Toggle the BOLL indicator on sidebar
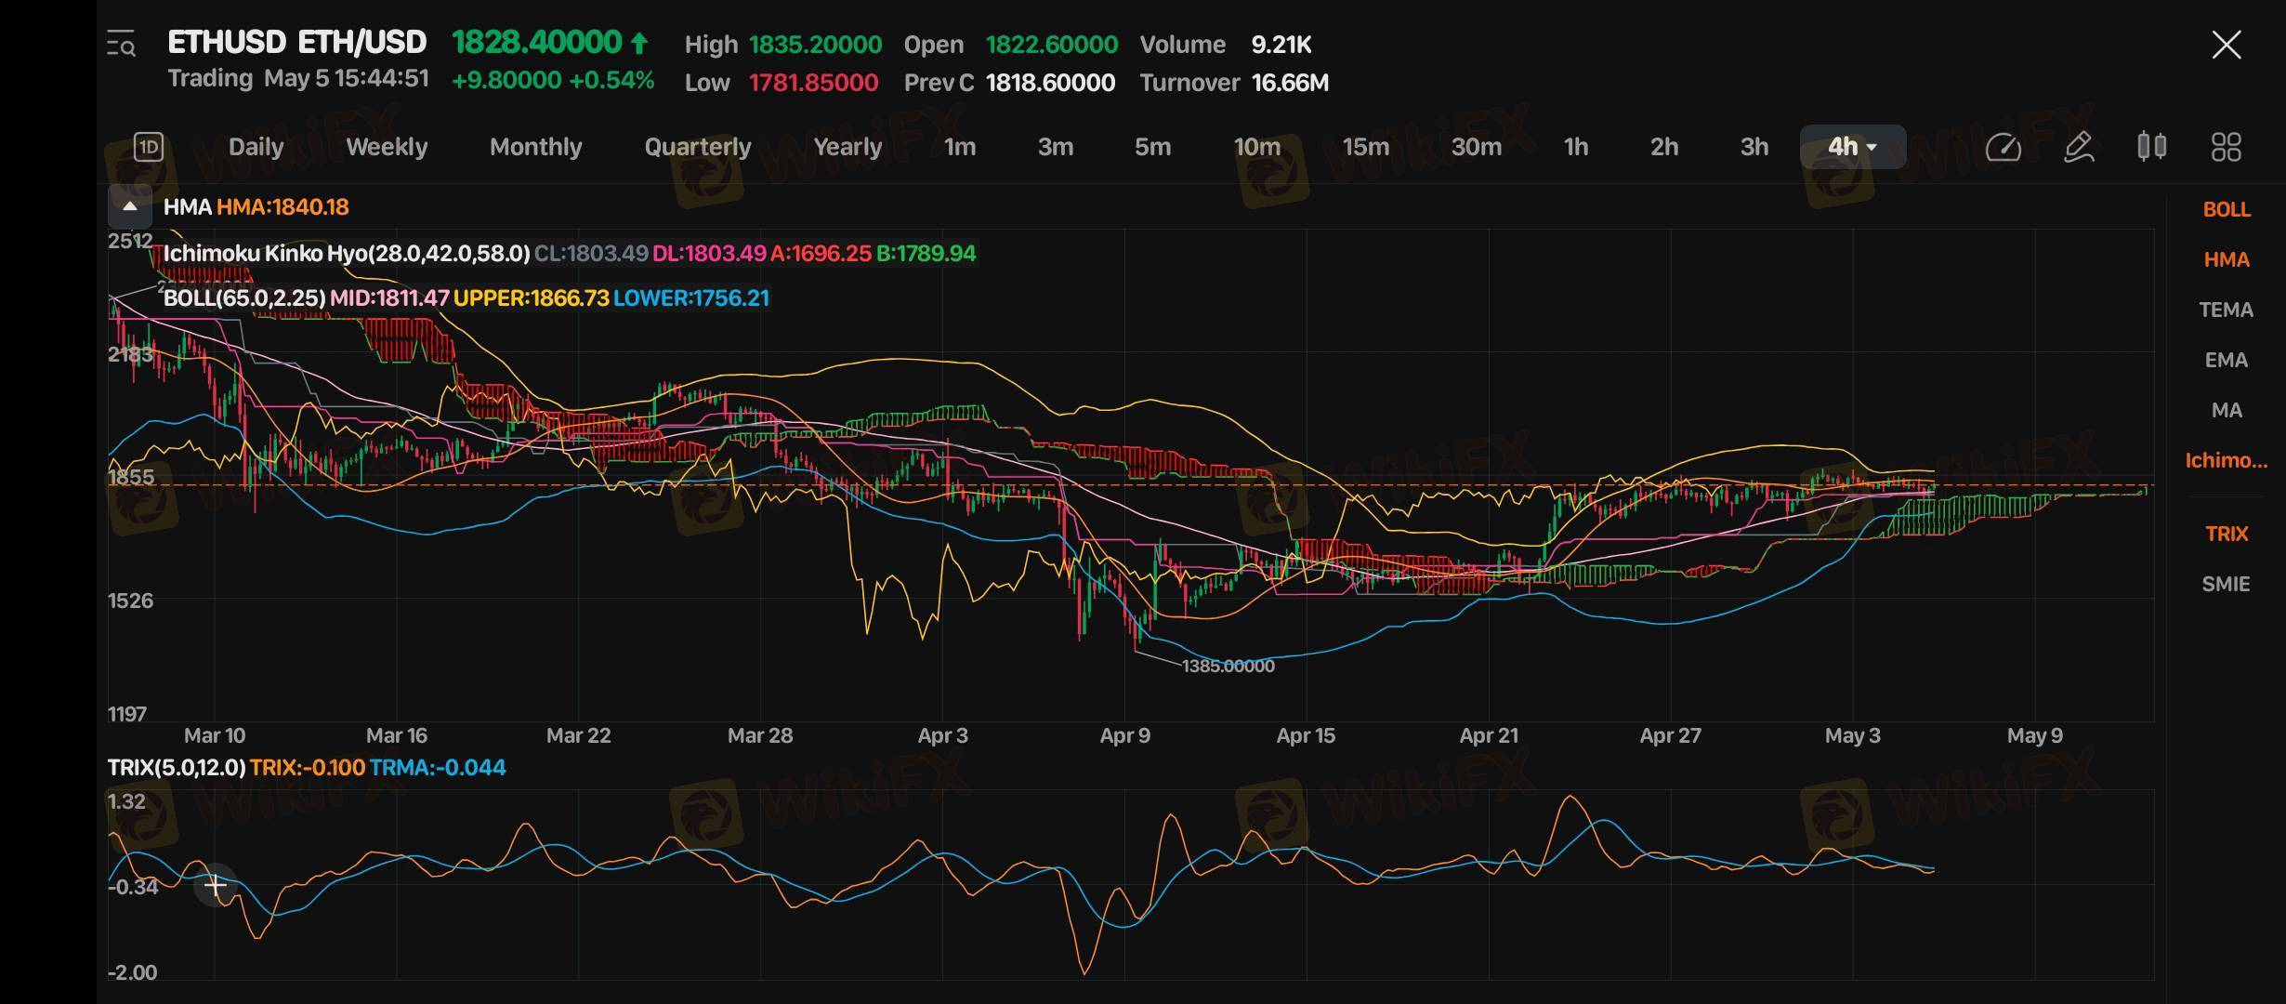 (2226, 210)
